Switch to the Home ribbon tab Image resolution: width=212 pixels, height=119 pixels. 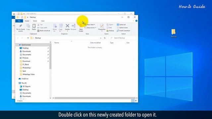(x=27, y=21)
